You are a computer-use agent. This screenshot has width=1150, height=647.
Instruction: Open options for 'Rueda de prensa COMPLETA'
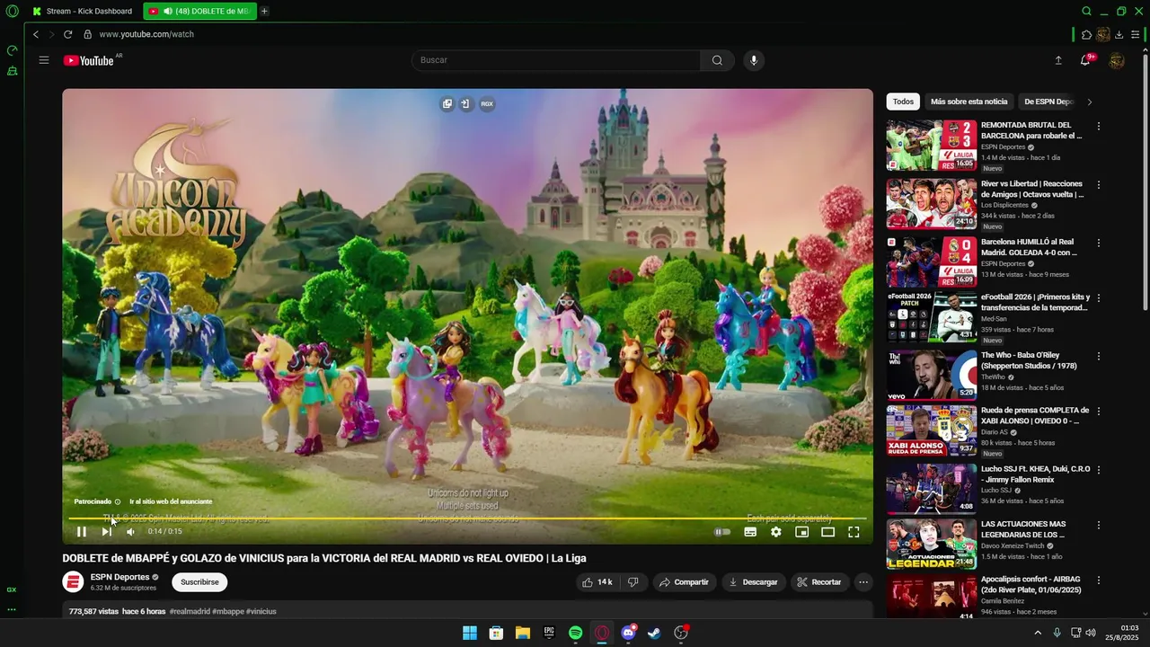[x=1098, y=412]
